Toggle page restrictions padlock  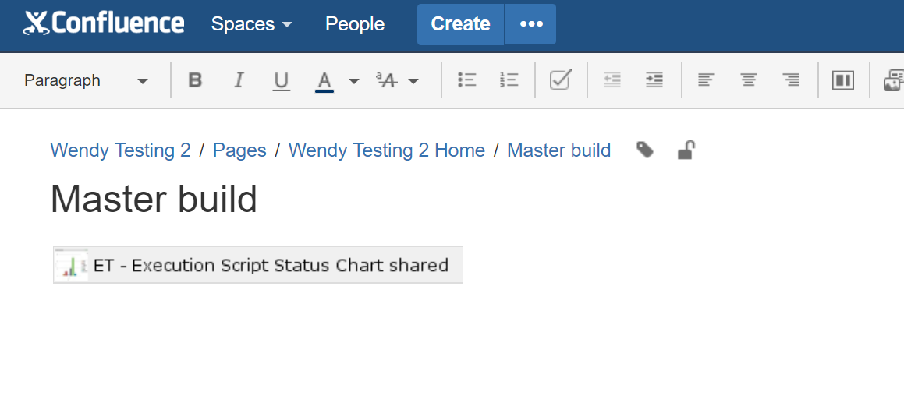[686, 150]
